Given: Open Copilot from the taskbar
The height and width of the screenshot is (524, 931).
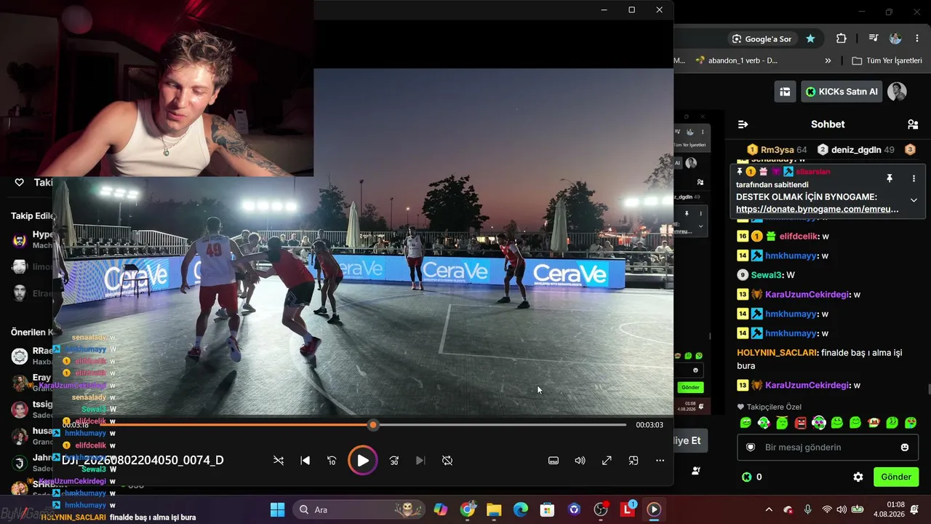Looking at the screenshot, I should 441,509.
